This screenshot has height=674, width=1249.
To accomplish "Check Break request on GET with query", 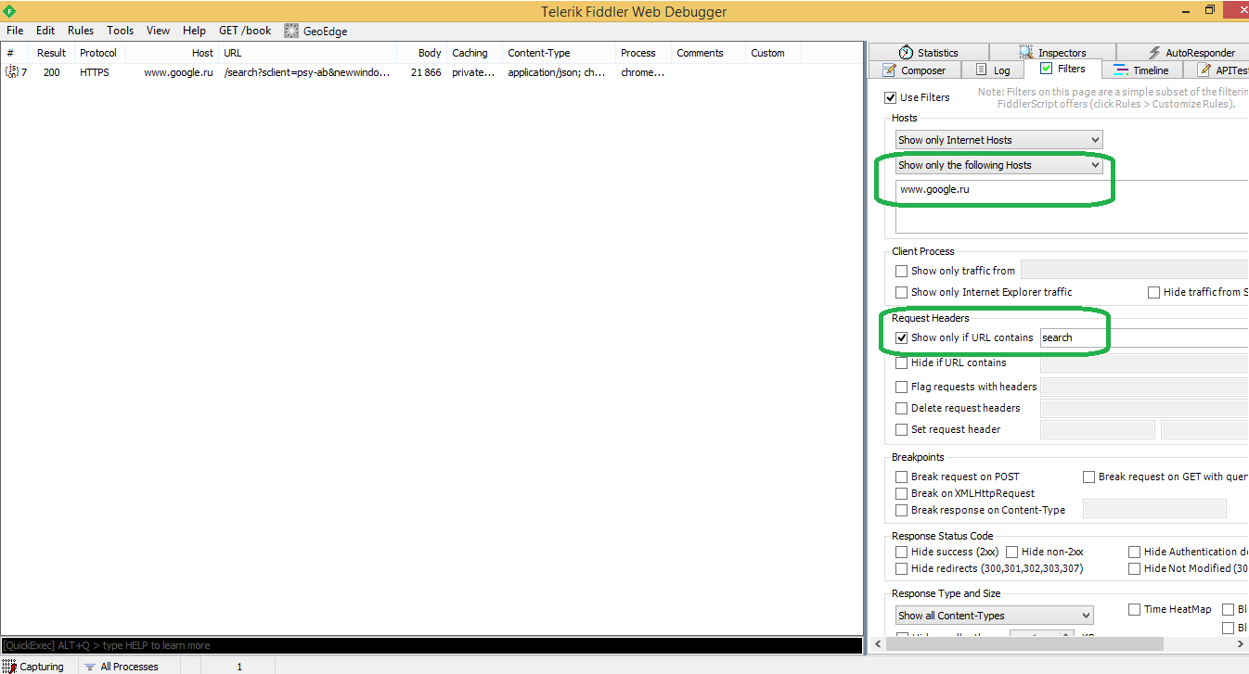I will click(x=1088, y=477).
